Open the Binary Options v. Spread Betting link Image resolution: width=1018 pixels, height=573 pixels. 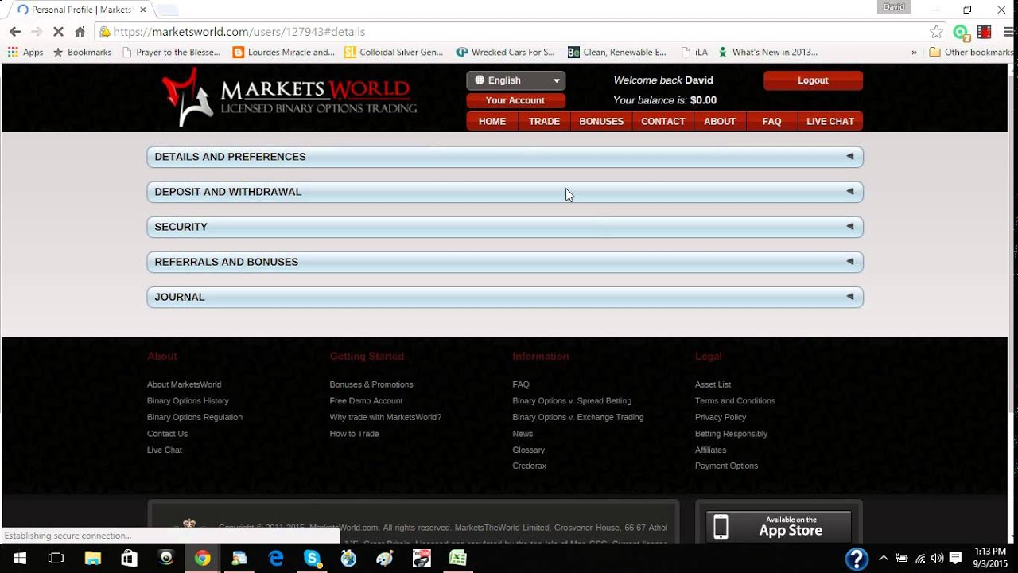[572, 401]
